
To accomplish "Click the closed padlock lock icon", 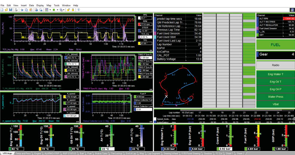I will pyautogui.click(x=73, y=10).
